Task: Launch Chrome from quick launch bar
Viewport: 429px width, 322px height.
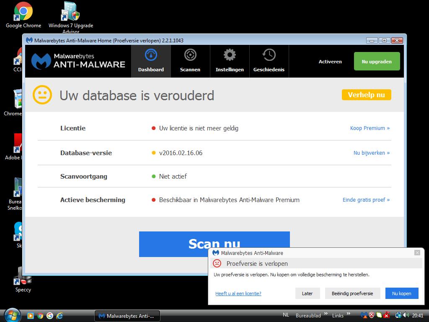Action: [x=40, y=316]
